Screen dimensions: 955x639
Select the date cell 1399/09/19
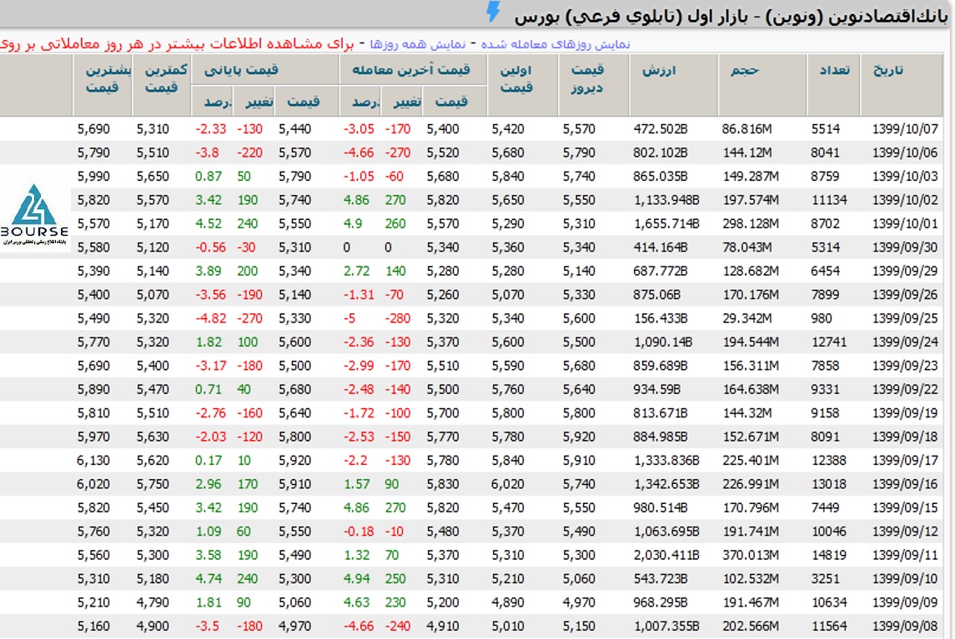coord(905,413)
